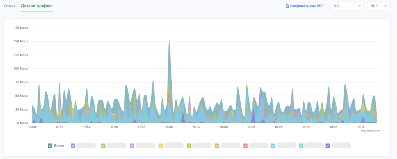Image resolution: width=397 pixels, height=159 pixels.
Task: Toggle the periwinkle-blue checkbox right after Всего
Action: (x=73, y=146)
